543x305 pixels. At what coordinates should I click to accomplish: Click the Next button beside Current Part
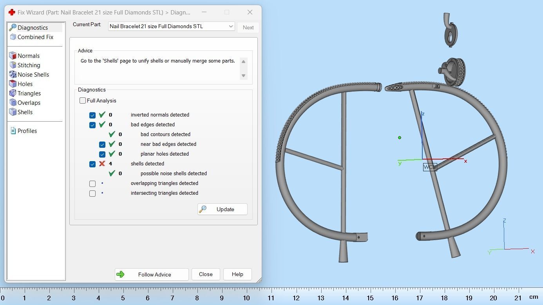(248, 27)
